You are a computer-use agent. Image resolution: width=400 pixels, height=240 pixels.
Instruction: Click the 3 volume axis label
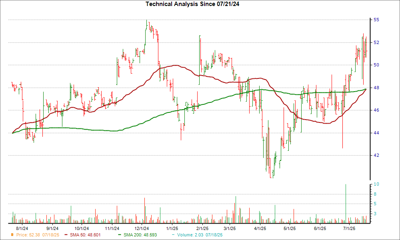pyautogui.click(x=375, y=214)
